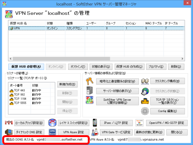Select the VPN virtual hub icon in list

click(x=12, y=28)
